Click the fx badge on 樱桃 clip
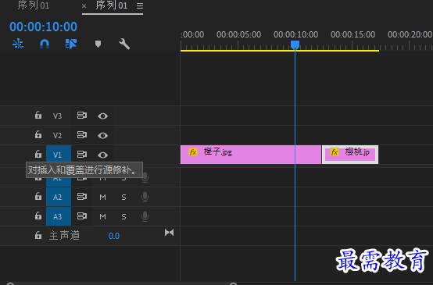The width and height of the screenshot is (433, 285). coord(335,152)
